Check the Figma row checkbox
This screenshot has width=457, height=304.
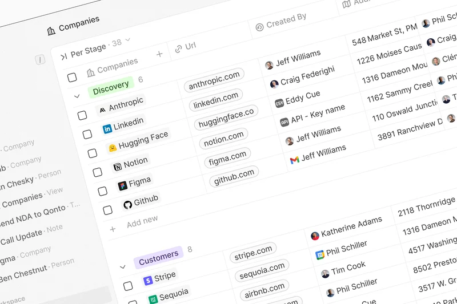click(x=102, y=192)
